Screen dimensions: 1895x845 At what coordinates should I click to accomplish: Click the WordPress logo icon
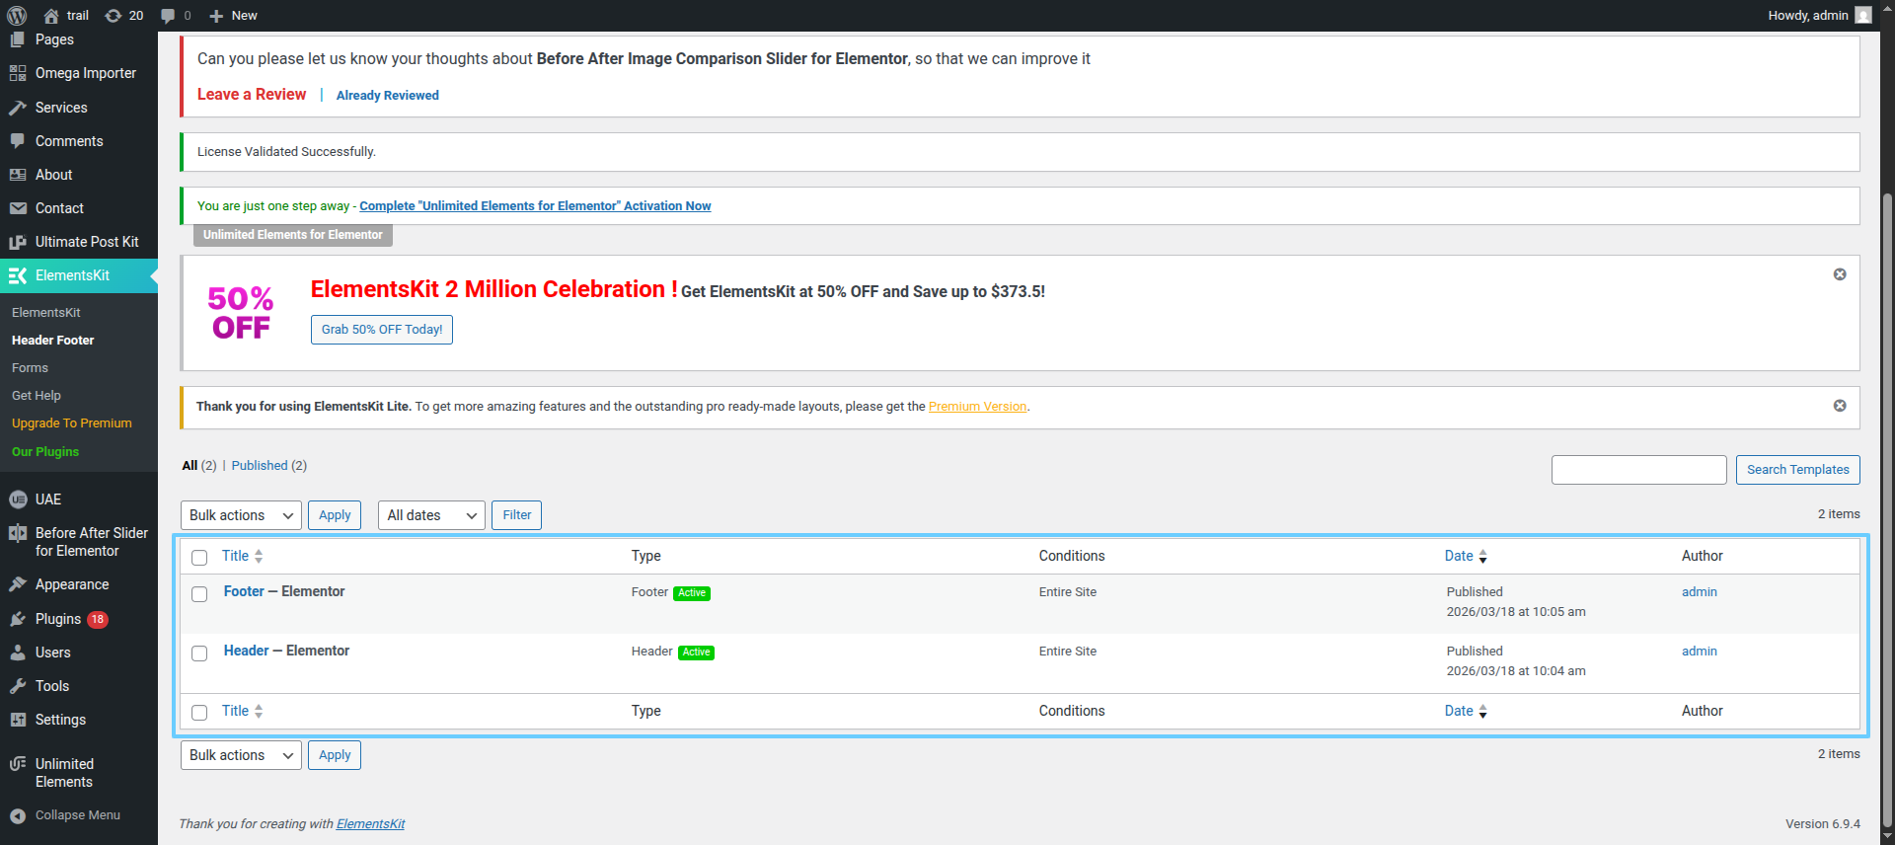(17, 15)
